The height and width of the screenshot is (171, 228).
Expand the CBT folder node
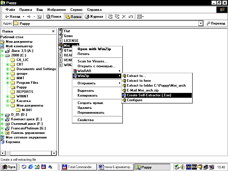pos(8,64)
